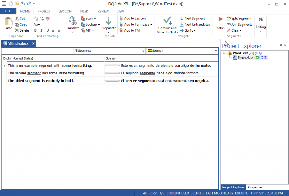Click the Undo arrow
The height and width of the screenshot is (196, 289).
[23, 3]
